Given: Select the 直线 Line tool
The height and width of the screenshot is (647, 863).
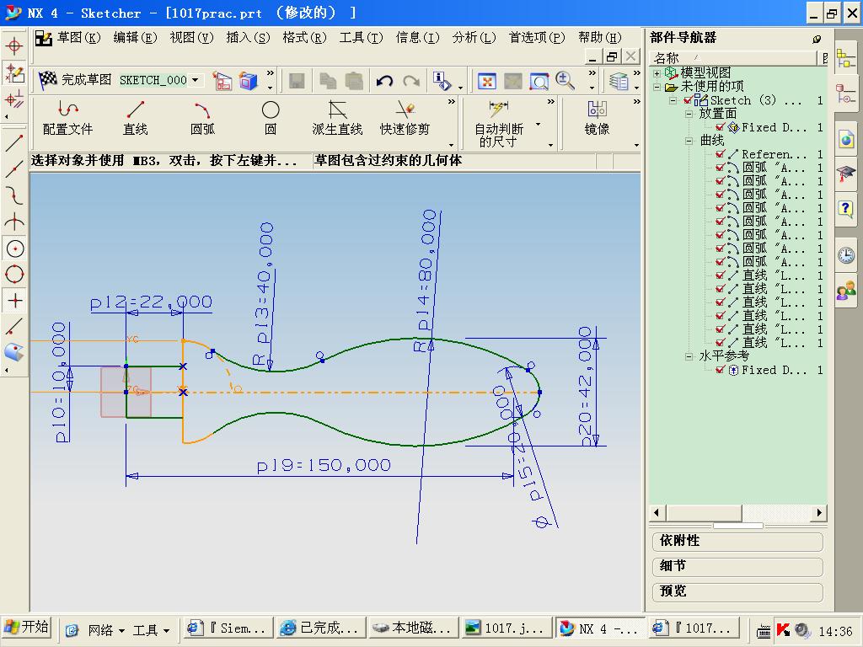Looking at the screenshot, I should pyautogui.click(x=136, y=118).
